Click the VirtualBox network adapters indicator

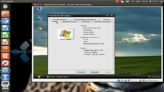tap(129, 80)
